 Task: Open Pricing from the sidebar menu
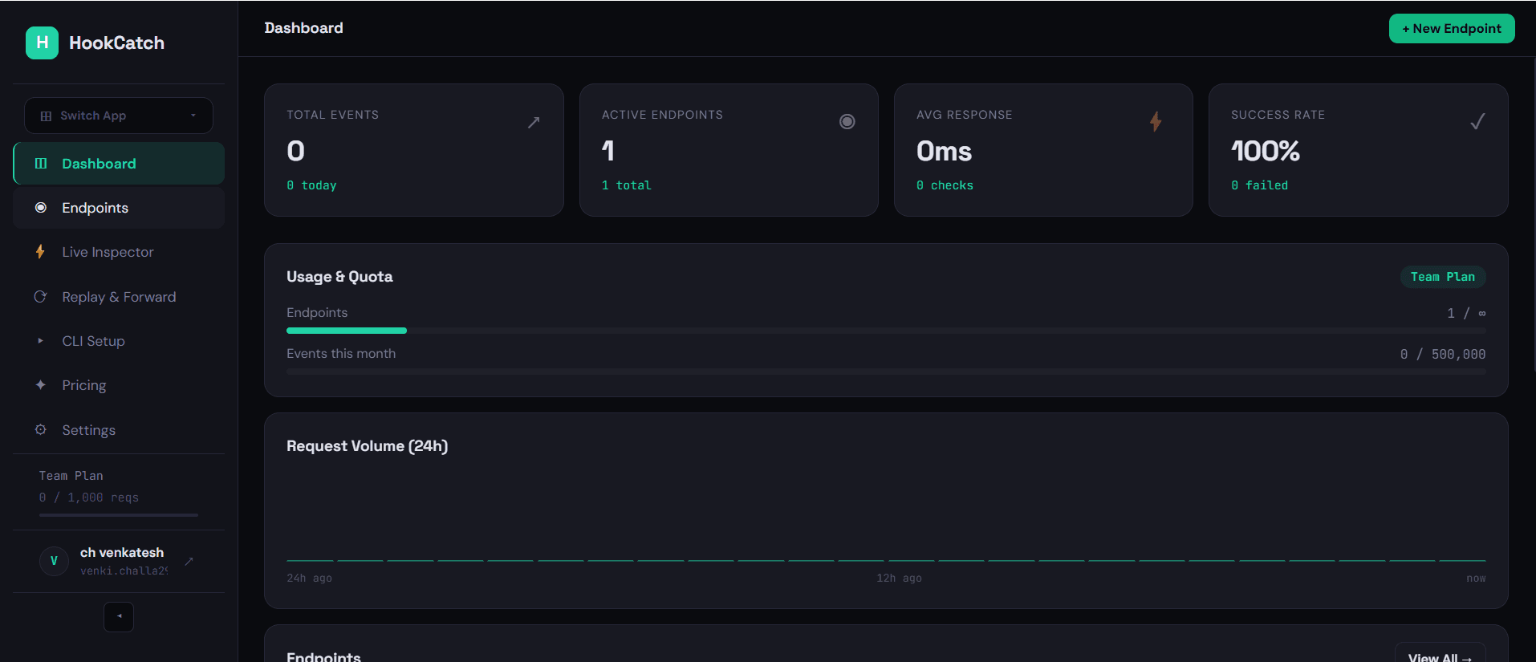point(83,385)
